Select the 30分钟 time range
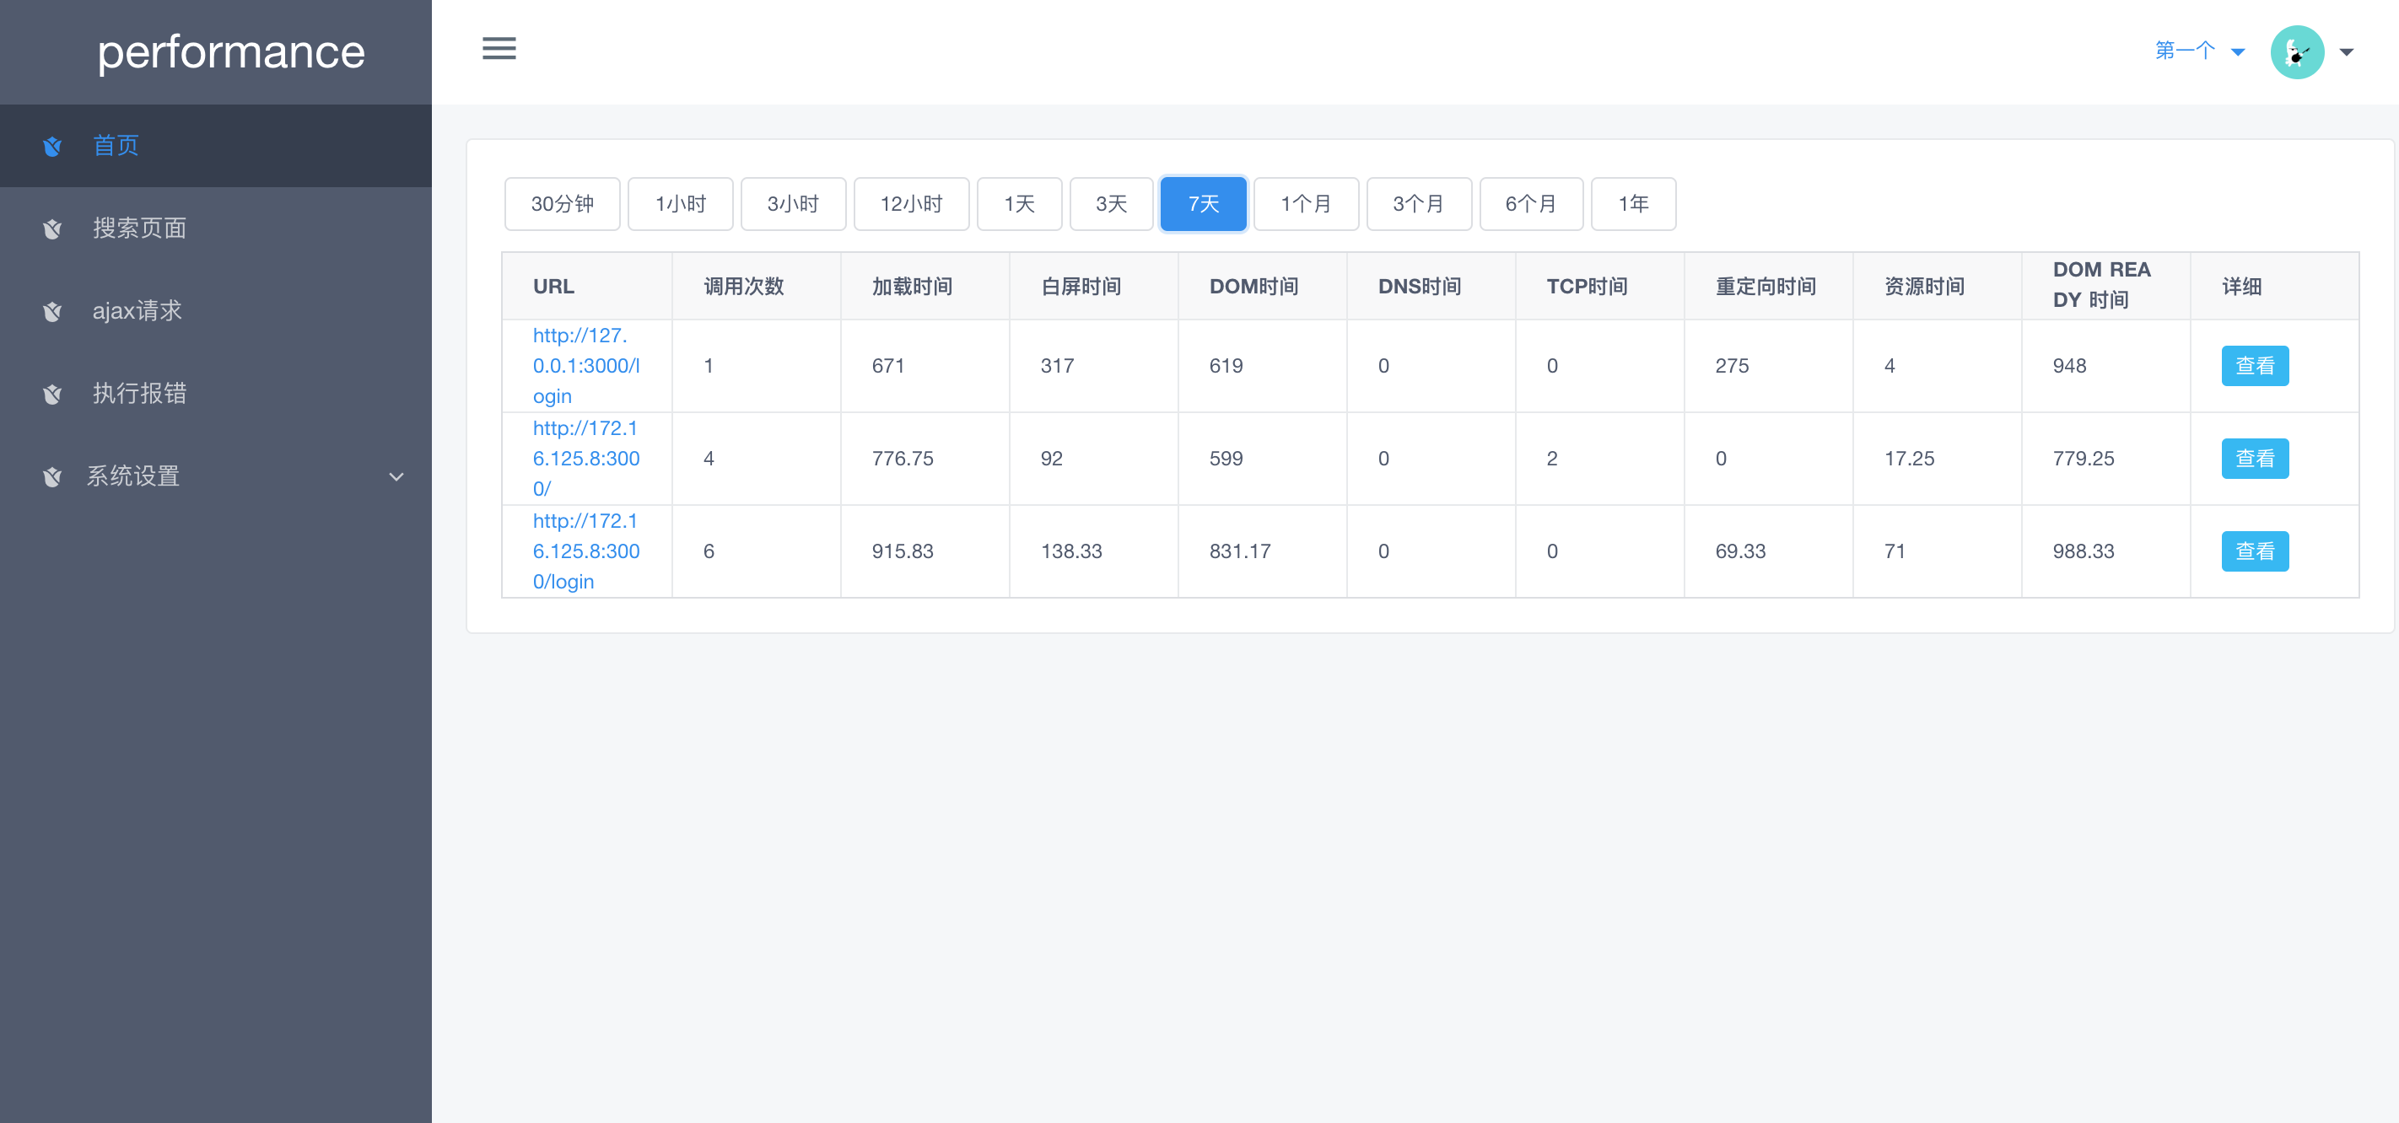 (563, 204)
